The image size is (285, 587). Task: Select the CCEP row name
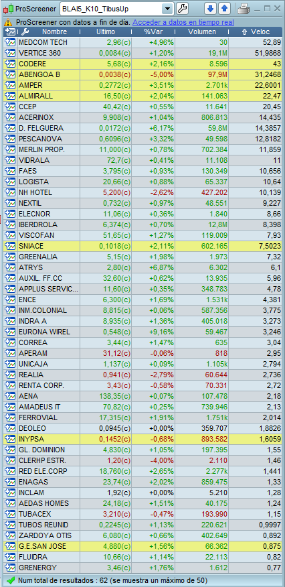(27, 107)
